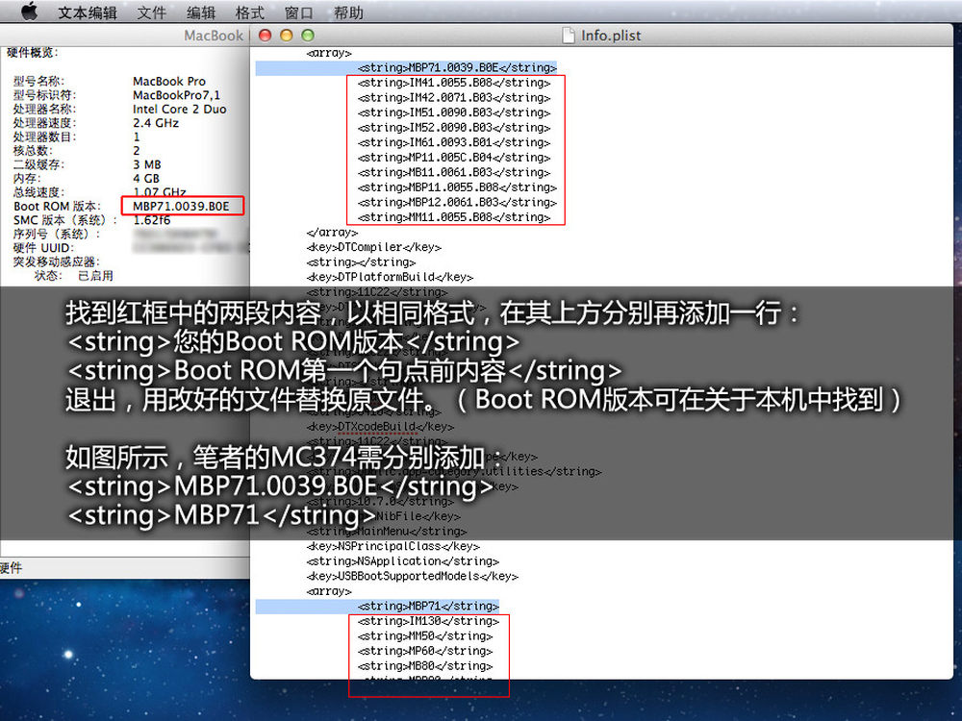Click the 3 MB L2 cache value
Image resolution: width=962 pixels, height=721 pixels.
coord(147,165)
